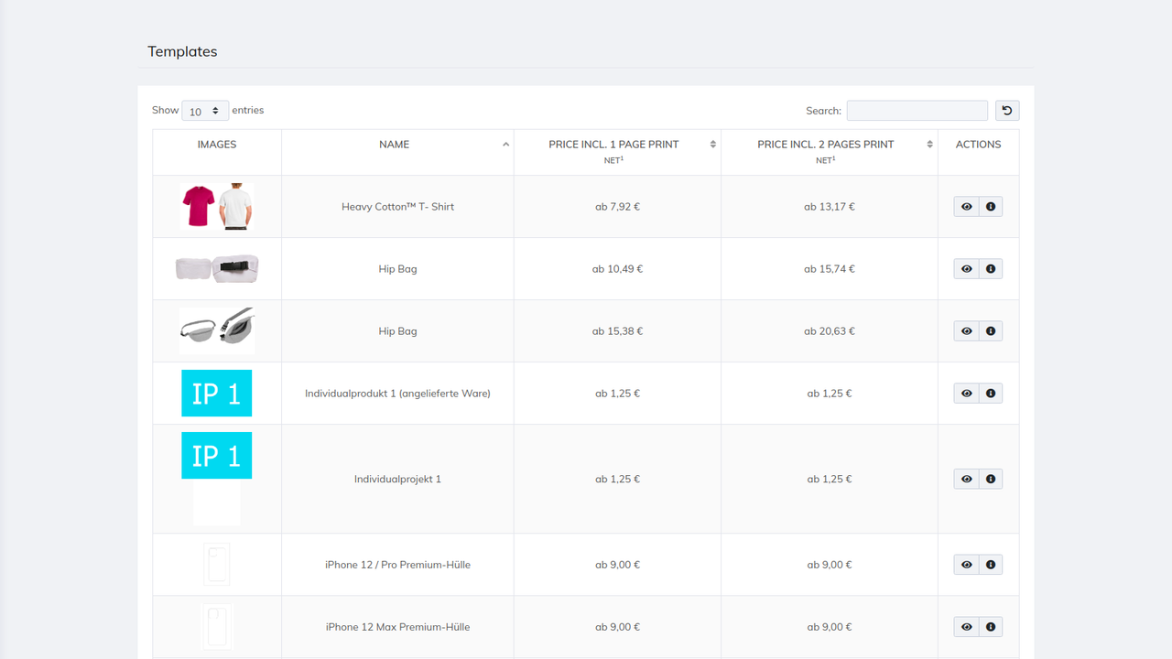Image resolution: width=1172 pixels, height=659 pixels.
Task: Sort by Price incl. 2 pages print
Action: tap(829, 152)
